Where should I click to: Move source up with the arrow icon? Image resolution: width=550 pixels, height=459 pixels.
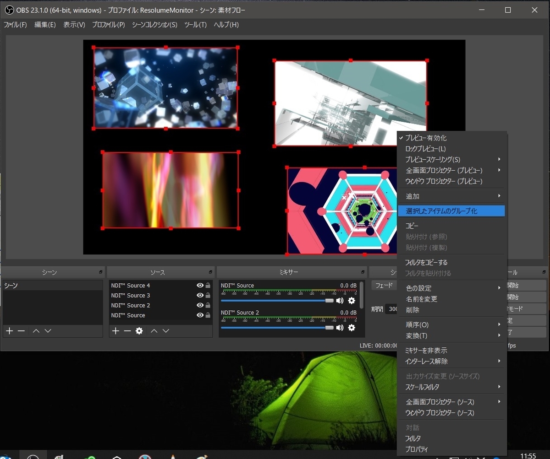(x=154, y=331)
